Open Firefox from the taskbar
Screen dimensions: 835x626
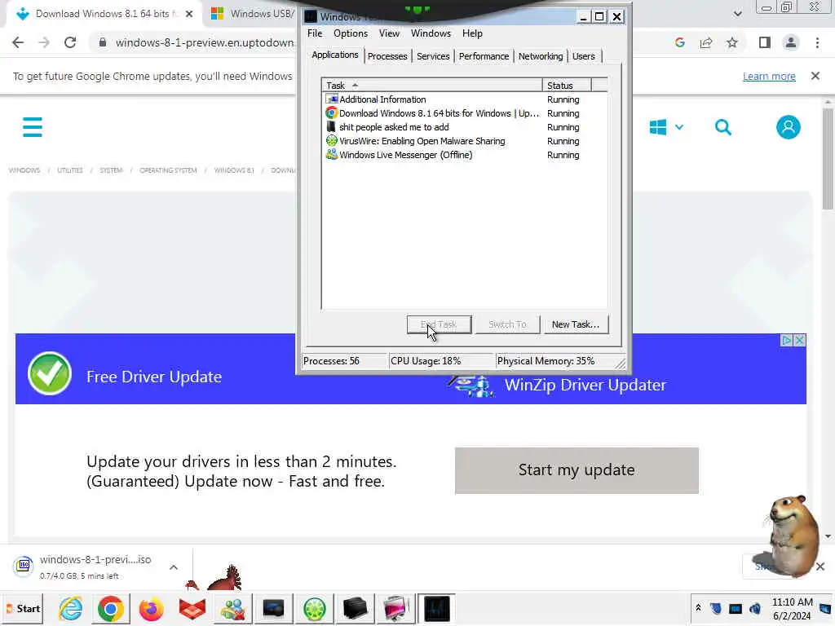151,608
